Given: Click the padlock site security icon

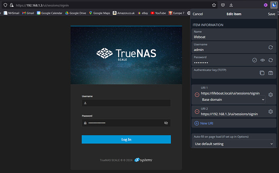Looking at the screenshot, I should [12, 5].
